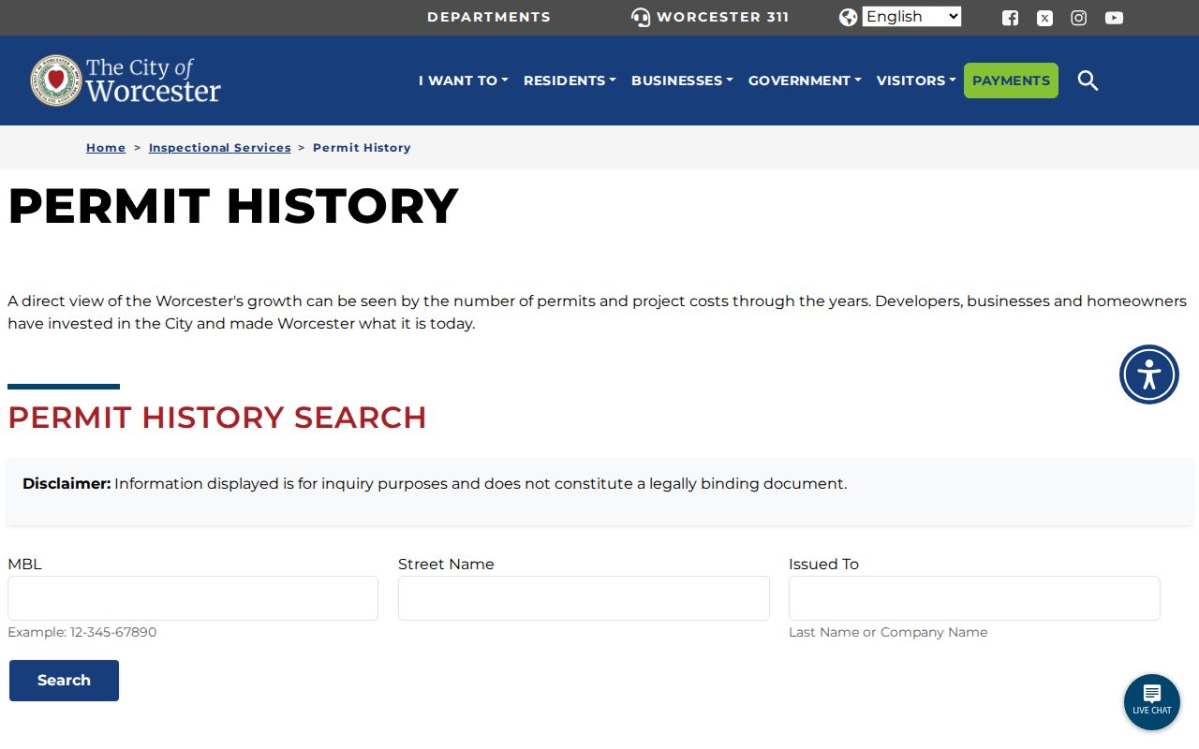Click the site search magnifier icon
The image size is (1199, 749).
click(x=1088, y=81)
